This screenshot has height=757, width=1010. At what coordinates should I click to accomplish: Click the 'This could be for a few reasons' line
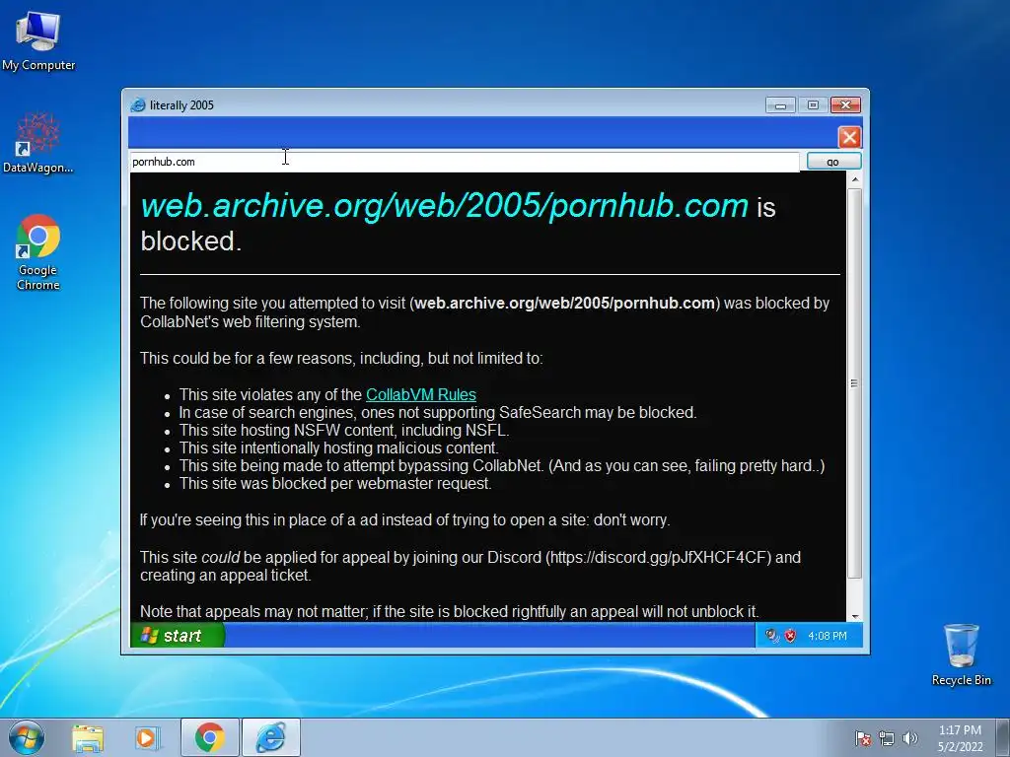[341, 359]
